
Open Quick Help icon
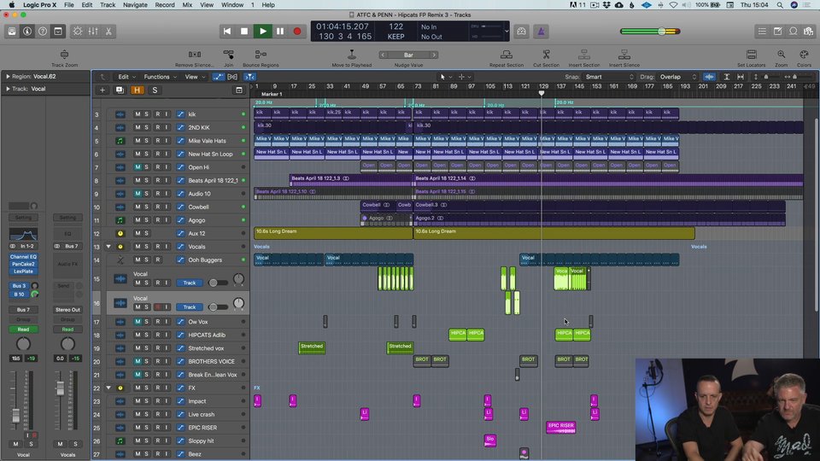point(43,32)
